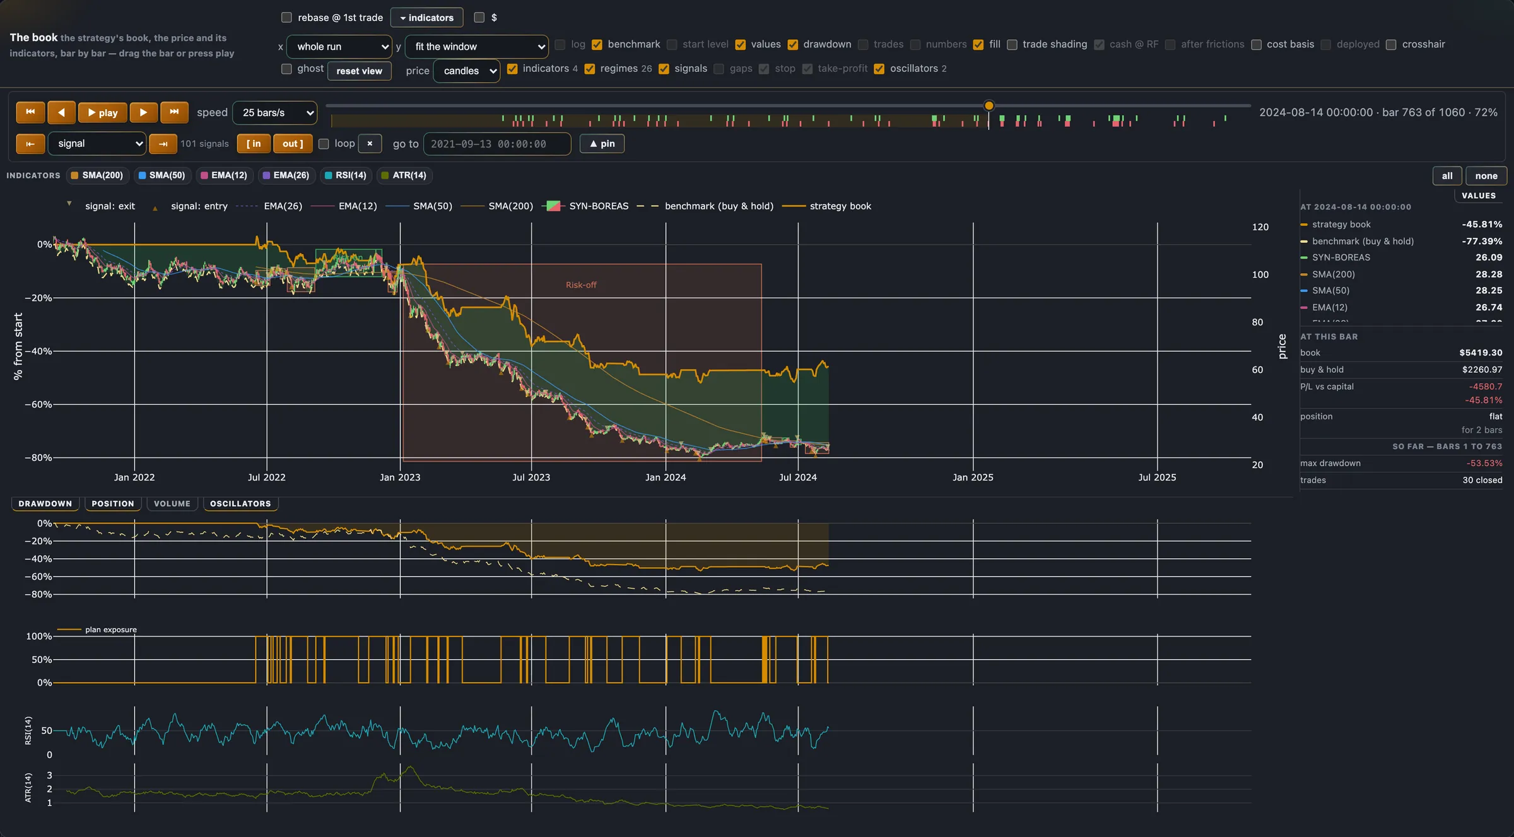The image size is (1514, 837).
Task: Toggle ATR(14) indicator chip
Action: pos(404,175)
